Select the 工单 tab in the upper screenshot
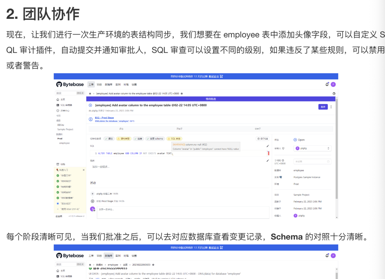Screen dimensions: 385x279 91,84
